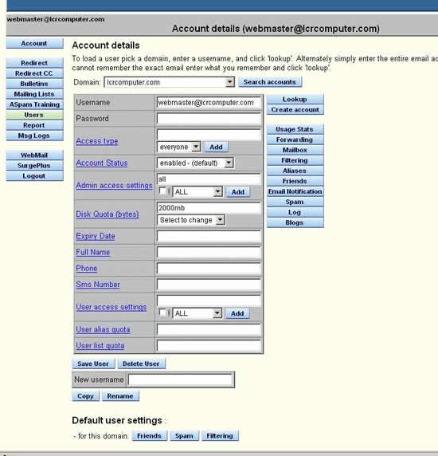This screenshot has height=456, width=438.
Task: Select the Users sidebar item
Action: (34, 115)
